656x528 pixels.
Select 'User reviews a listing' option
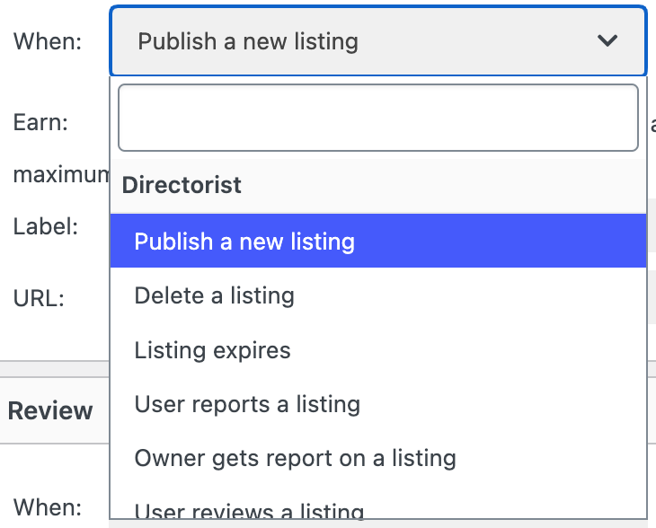tap(249, 514)
